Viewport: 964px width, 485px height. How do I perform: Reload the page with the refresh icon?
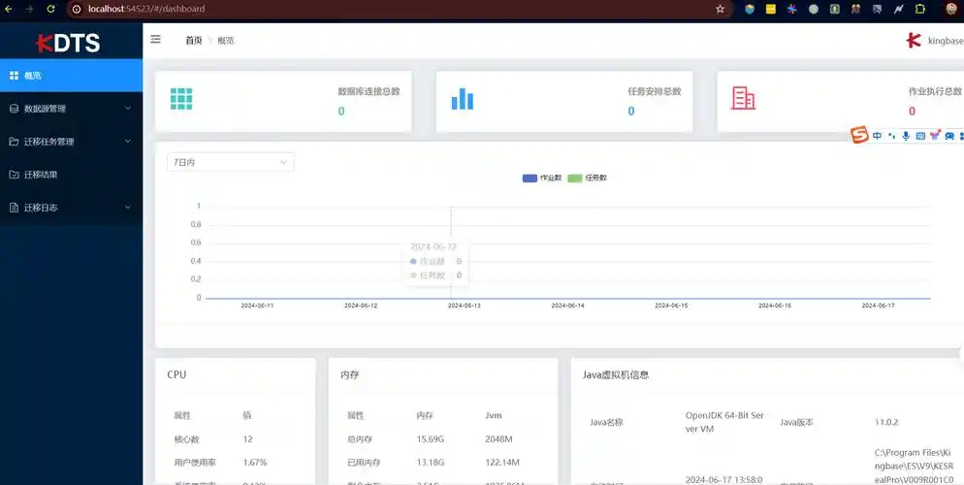coord(51,10)
